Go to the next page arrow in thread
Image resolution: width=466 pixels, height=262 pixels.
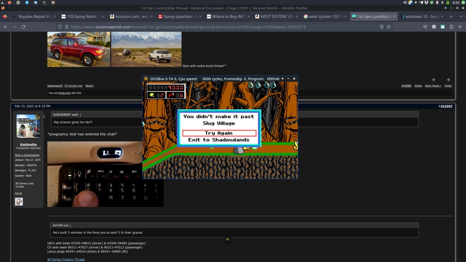pos(448,80)
